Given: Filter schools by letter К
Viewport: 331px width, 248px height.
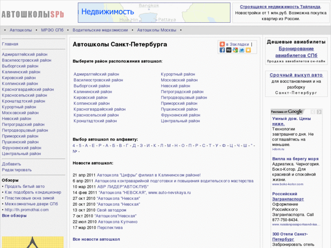Looking at the screenshot, I should tap(155, 146).
